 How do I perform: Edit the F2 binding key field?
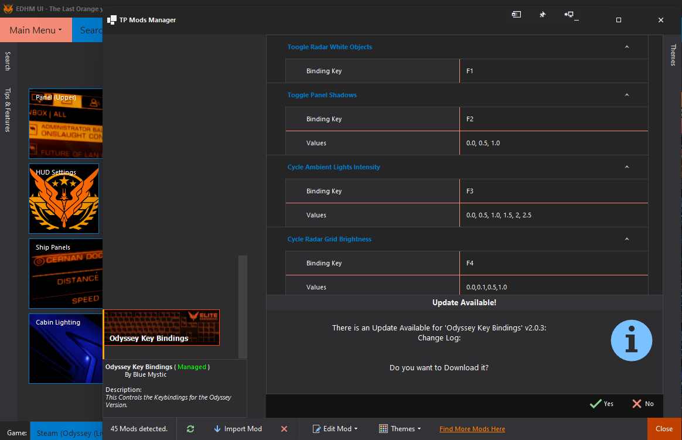click(x=554, y=119)
